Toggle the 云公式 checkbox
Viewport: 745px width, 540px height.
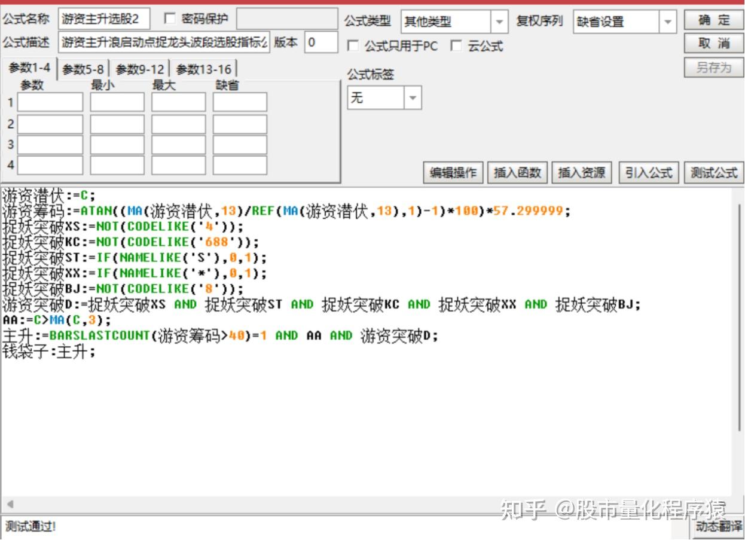coord(456,46)
